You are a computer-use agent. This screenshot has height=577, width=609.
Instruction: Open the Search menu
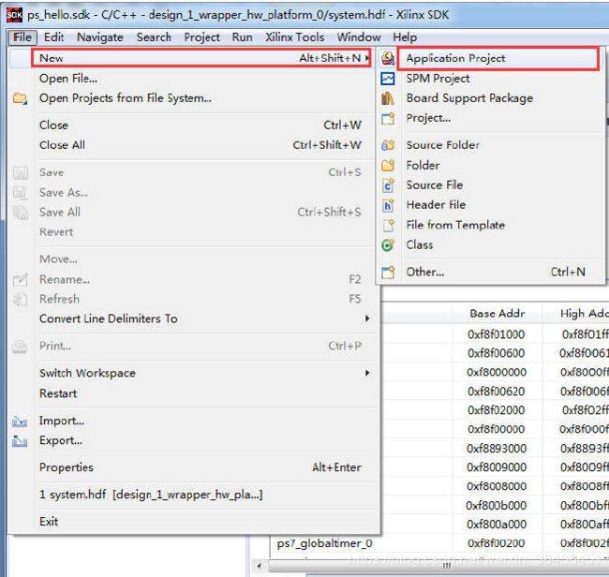pos(154,37)
